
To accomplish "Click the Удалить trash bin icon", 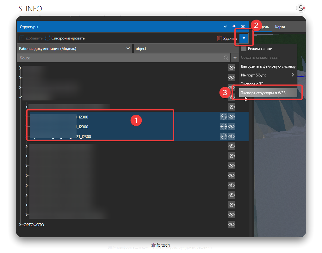I will pyautogui.click(x=219, y=38).
